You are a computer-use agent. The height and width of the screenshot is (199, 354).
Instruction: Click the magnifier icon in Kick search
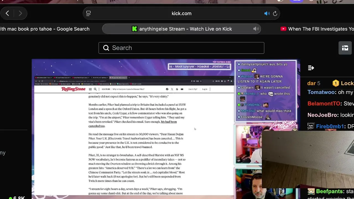[106, 48]
